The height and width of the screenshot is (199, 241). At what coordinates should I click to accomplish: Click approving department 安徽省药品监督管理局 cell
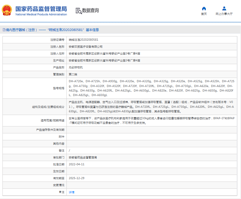[83, 157]
